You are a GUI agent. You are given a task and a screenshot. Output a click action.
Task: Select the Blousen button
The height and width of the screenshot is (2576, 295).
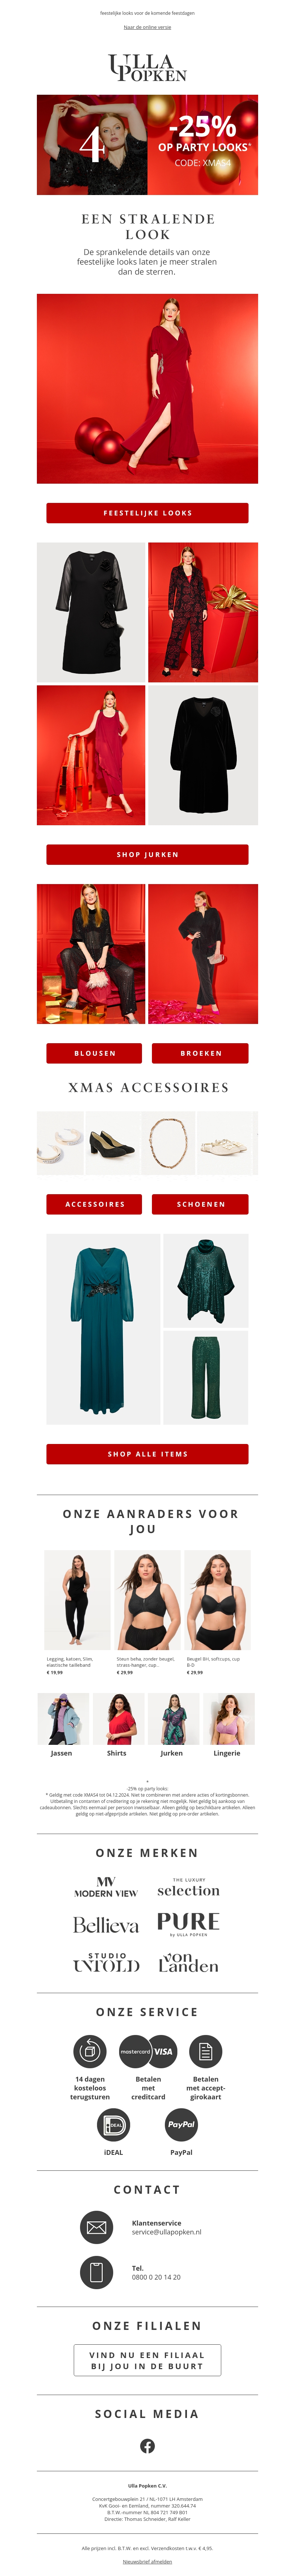tap(95, 1053)
